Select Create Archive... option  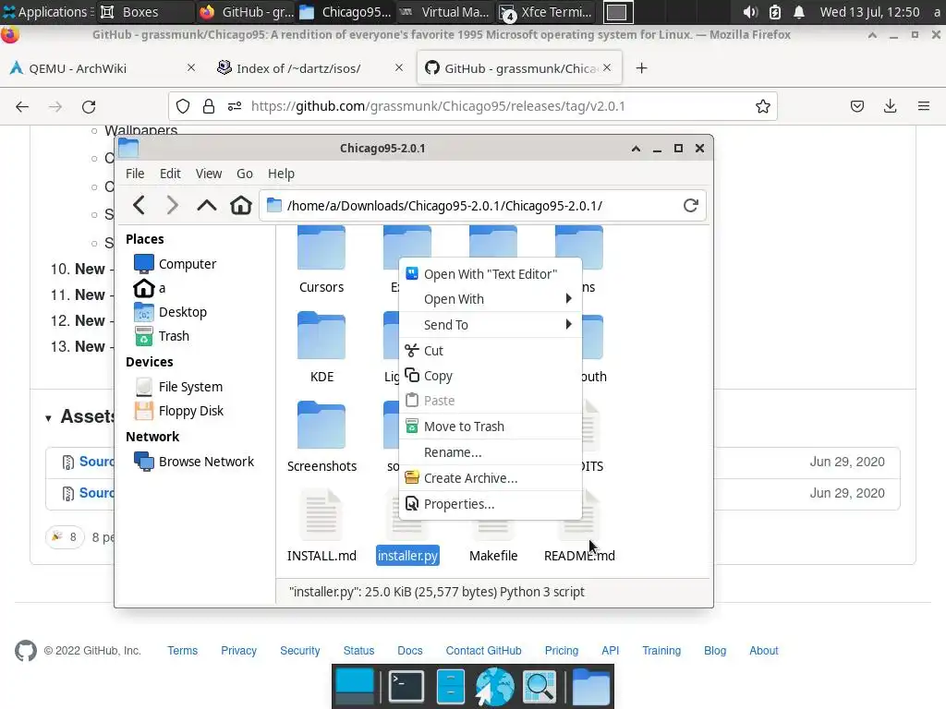pyautogui.click(x=490, y=478)
